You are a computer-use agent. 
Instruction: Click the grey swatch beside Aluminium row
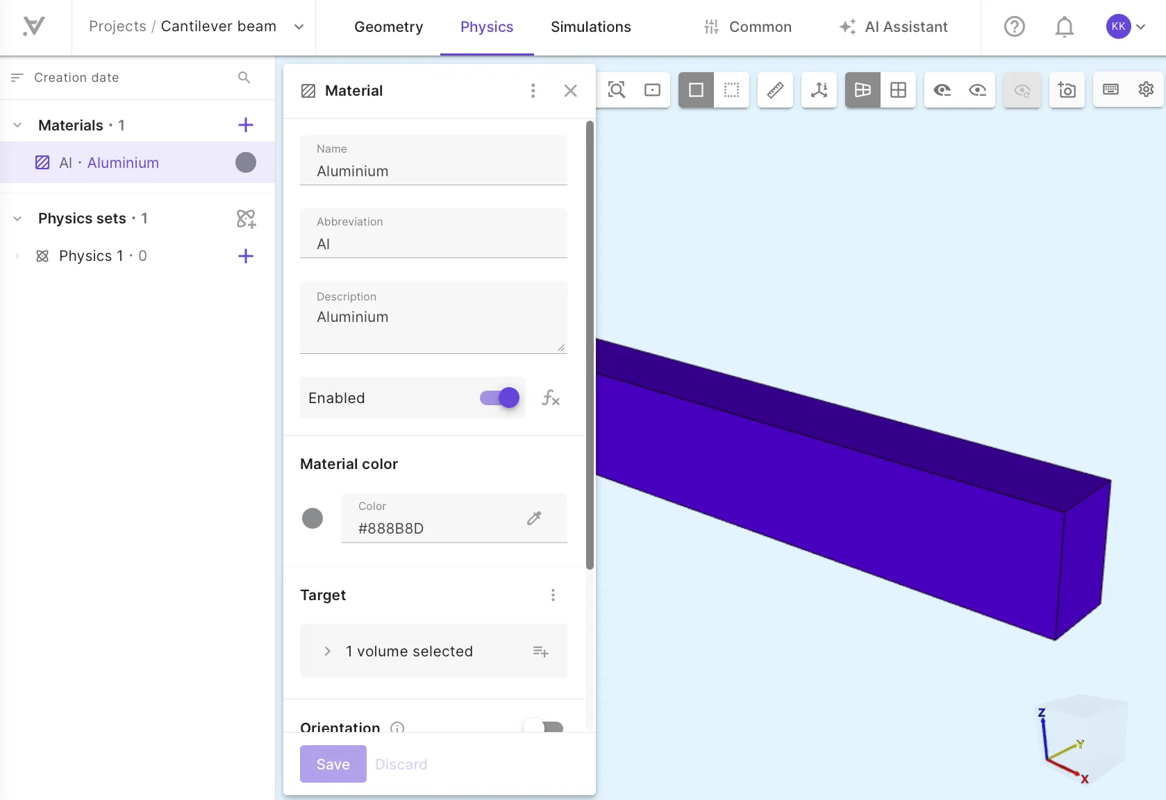pos(246,162)
